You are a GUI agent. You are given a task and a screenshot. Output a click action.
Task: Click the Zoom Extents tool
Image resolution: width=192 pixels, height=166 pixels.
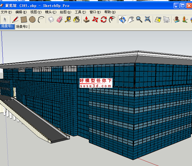(x=148, y=20)
